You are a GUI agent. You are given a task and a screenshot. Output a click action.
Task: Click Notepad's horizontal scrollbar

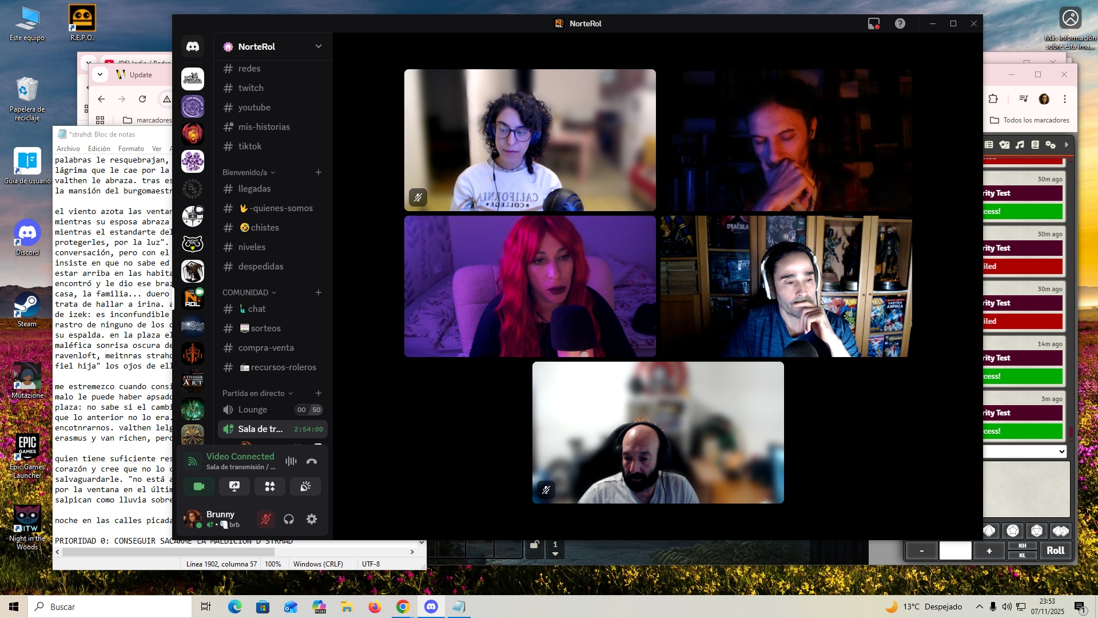168,552
